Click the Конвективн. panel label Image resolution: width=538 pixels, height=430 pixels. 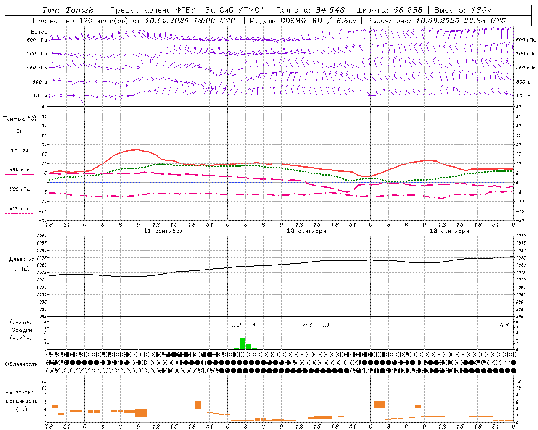[x=22, y=393]
